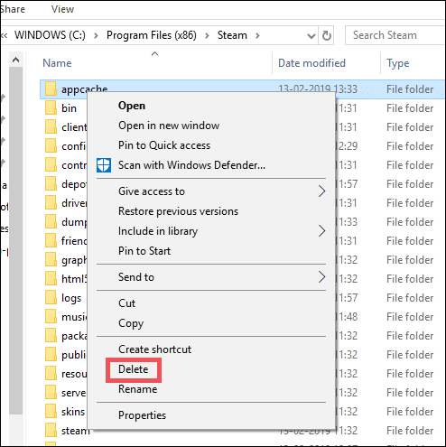Image resolution: width=446 pixels, height=447 pixels.
Task: Select the steam folder icon
Action: (51, 431)
